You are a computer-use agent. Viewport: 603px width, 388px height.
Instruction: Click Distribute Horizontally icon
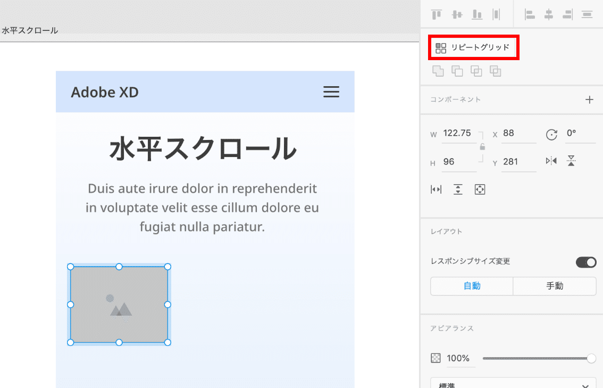point(587,14)
